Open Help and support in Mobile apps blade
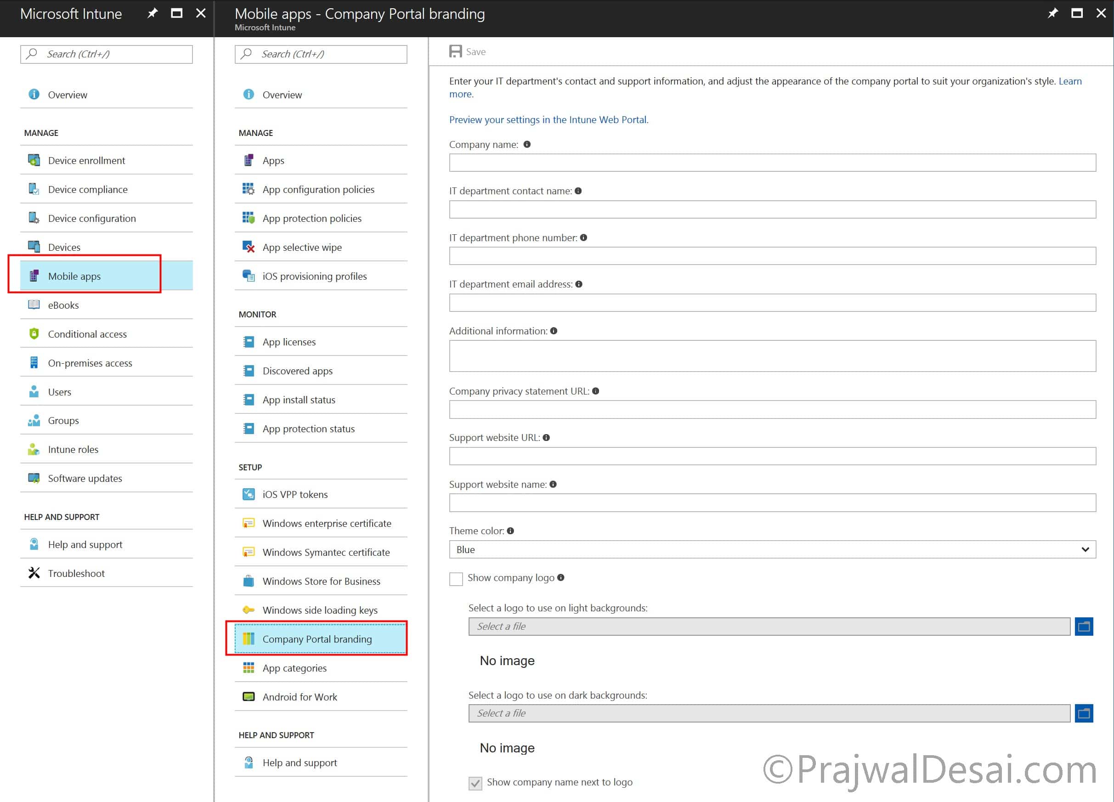This screenshot has height=802, width=1114. (x=321, y=762)
